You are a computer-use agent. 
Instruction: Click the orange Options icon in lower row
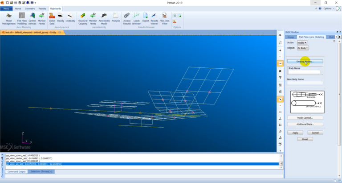[175, 21]
